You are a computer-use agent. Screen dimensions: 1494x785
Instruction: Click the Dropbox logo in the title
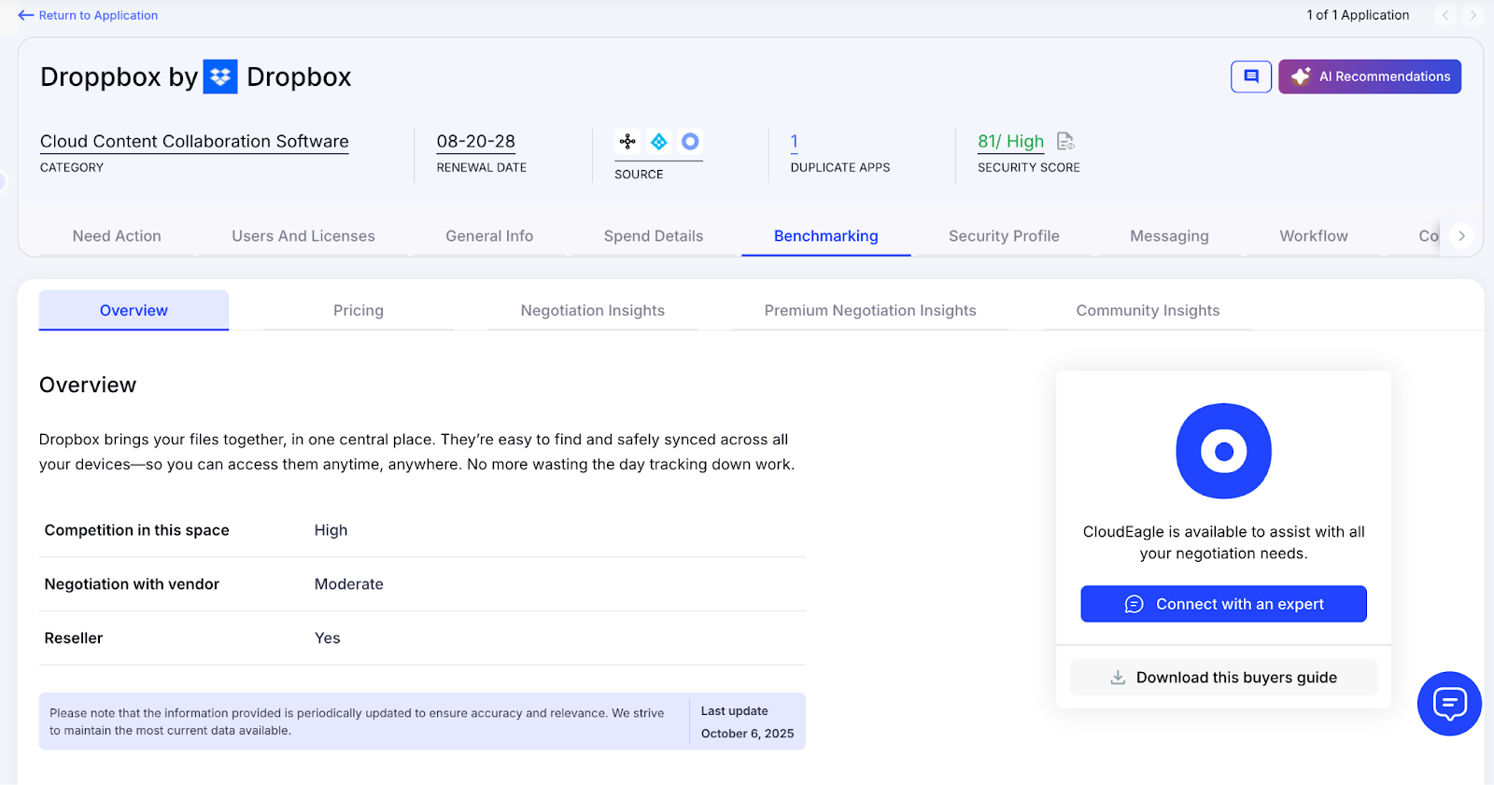click(220, 77)
